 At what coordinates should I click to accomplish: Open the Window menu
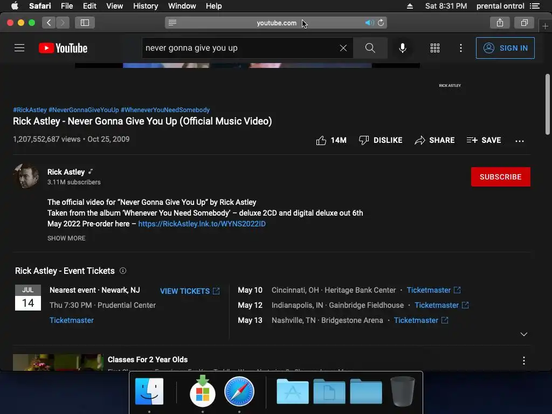(182, 6)
